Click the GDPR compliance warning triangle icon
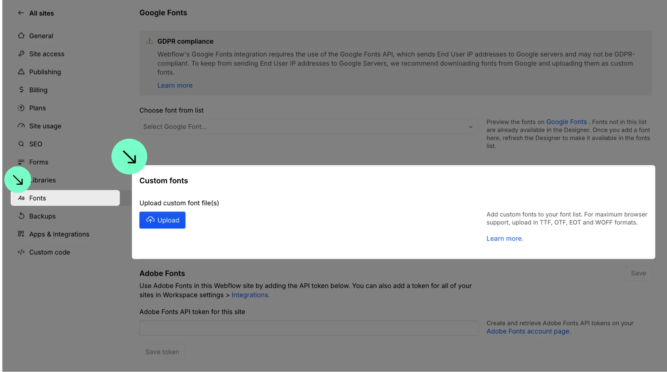 point(150,41)
